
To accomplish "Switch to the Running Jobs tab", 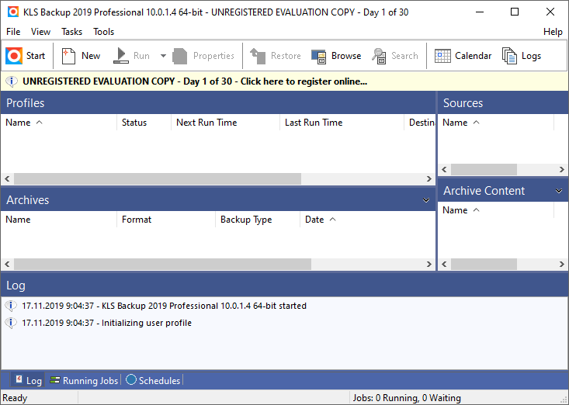I will coord(84,380).
